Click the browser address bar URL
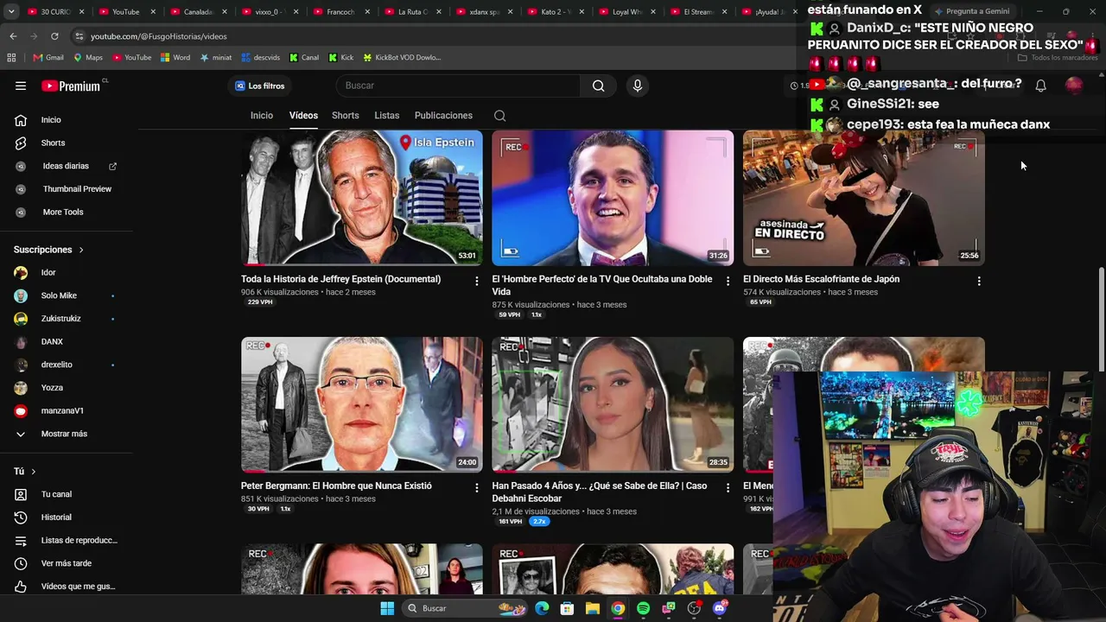This screenshot has width=1106, height=622. click(x=159, y=36)
